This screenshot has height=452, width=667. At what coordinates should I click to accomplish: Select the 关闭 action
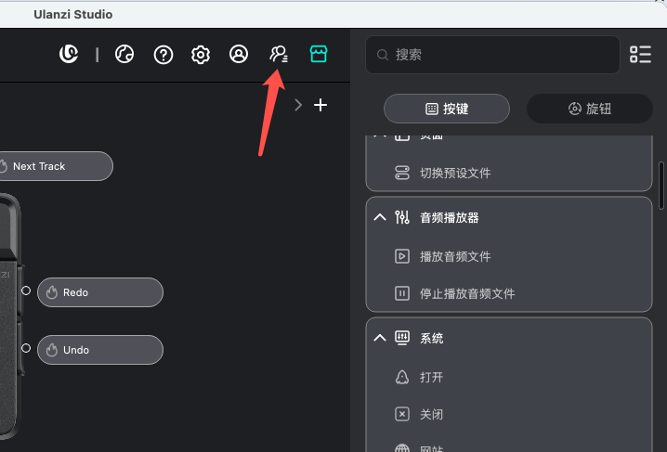[x=509, y=414]
